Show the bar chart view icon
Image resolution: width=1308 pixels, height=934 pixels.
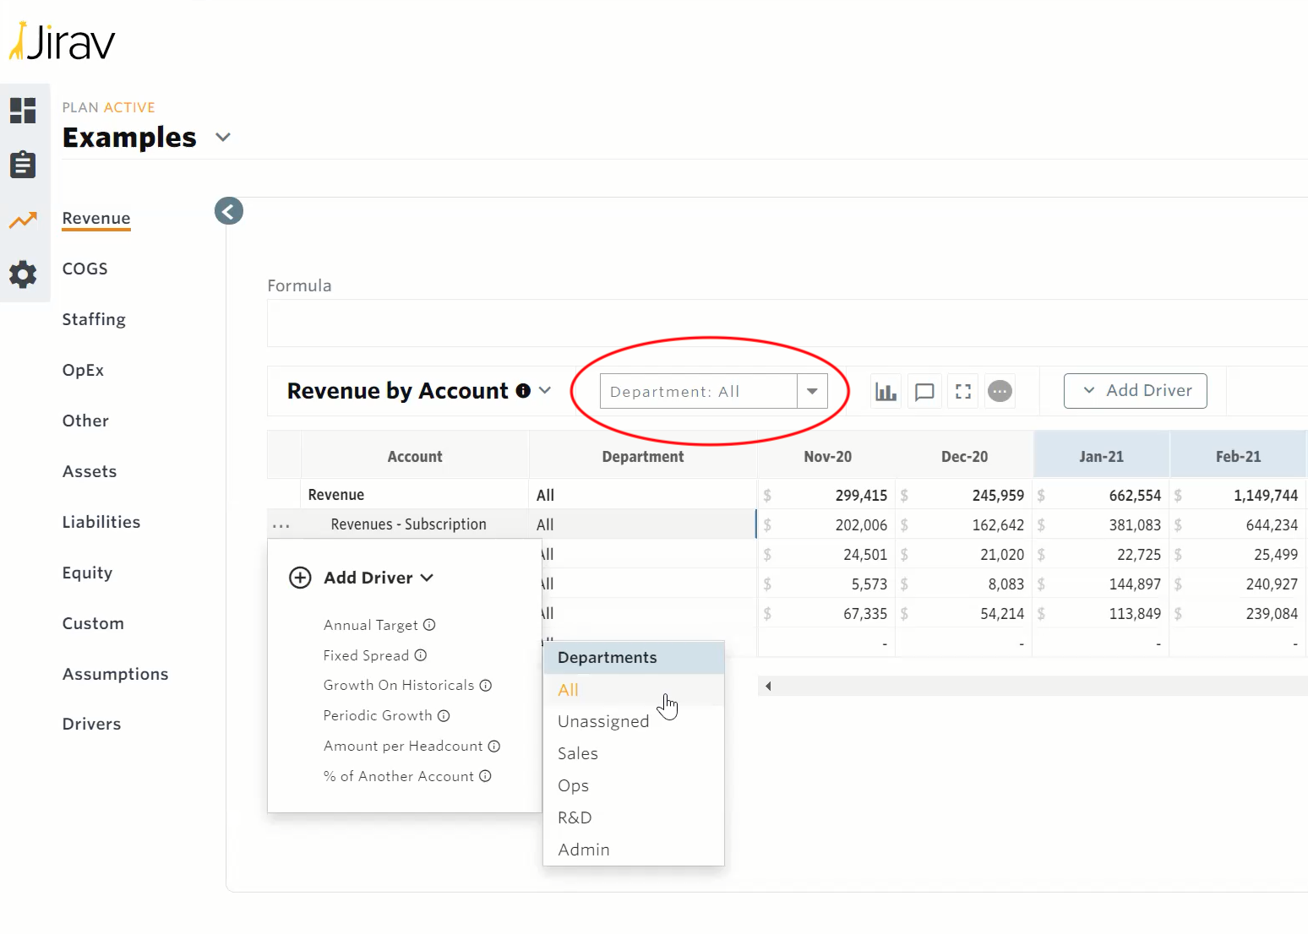(x=886, y=392)
